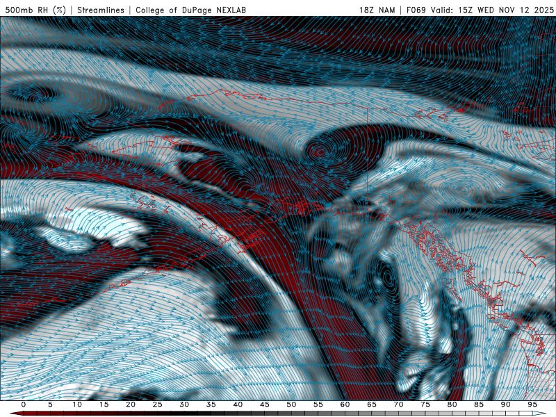Click the colorbar label '40'

click(238, 404)
